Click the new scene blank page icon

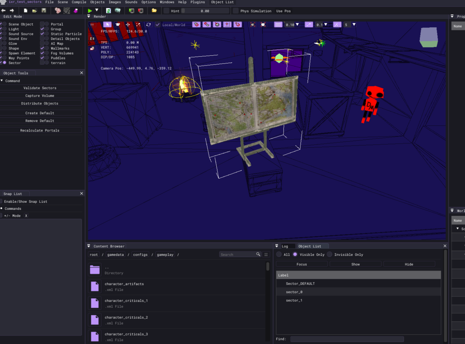point(26,10)
